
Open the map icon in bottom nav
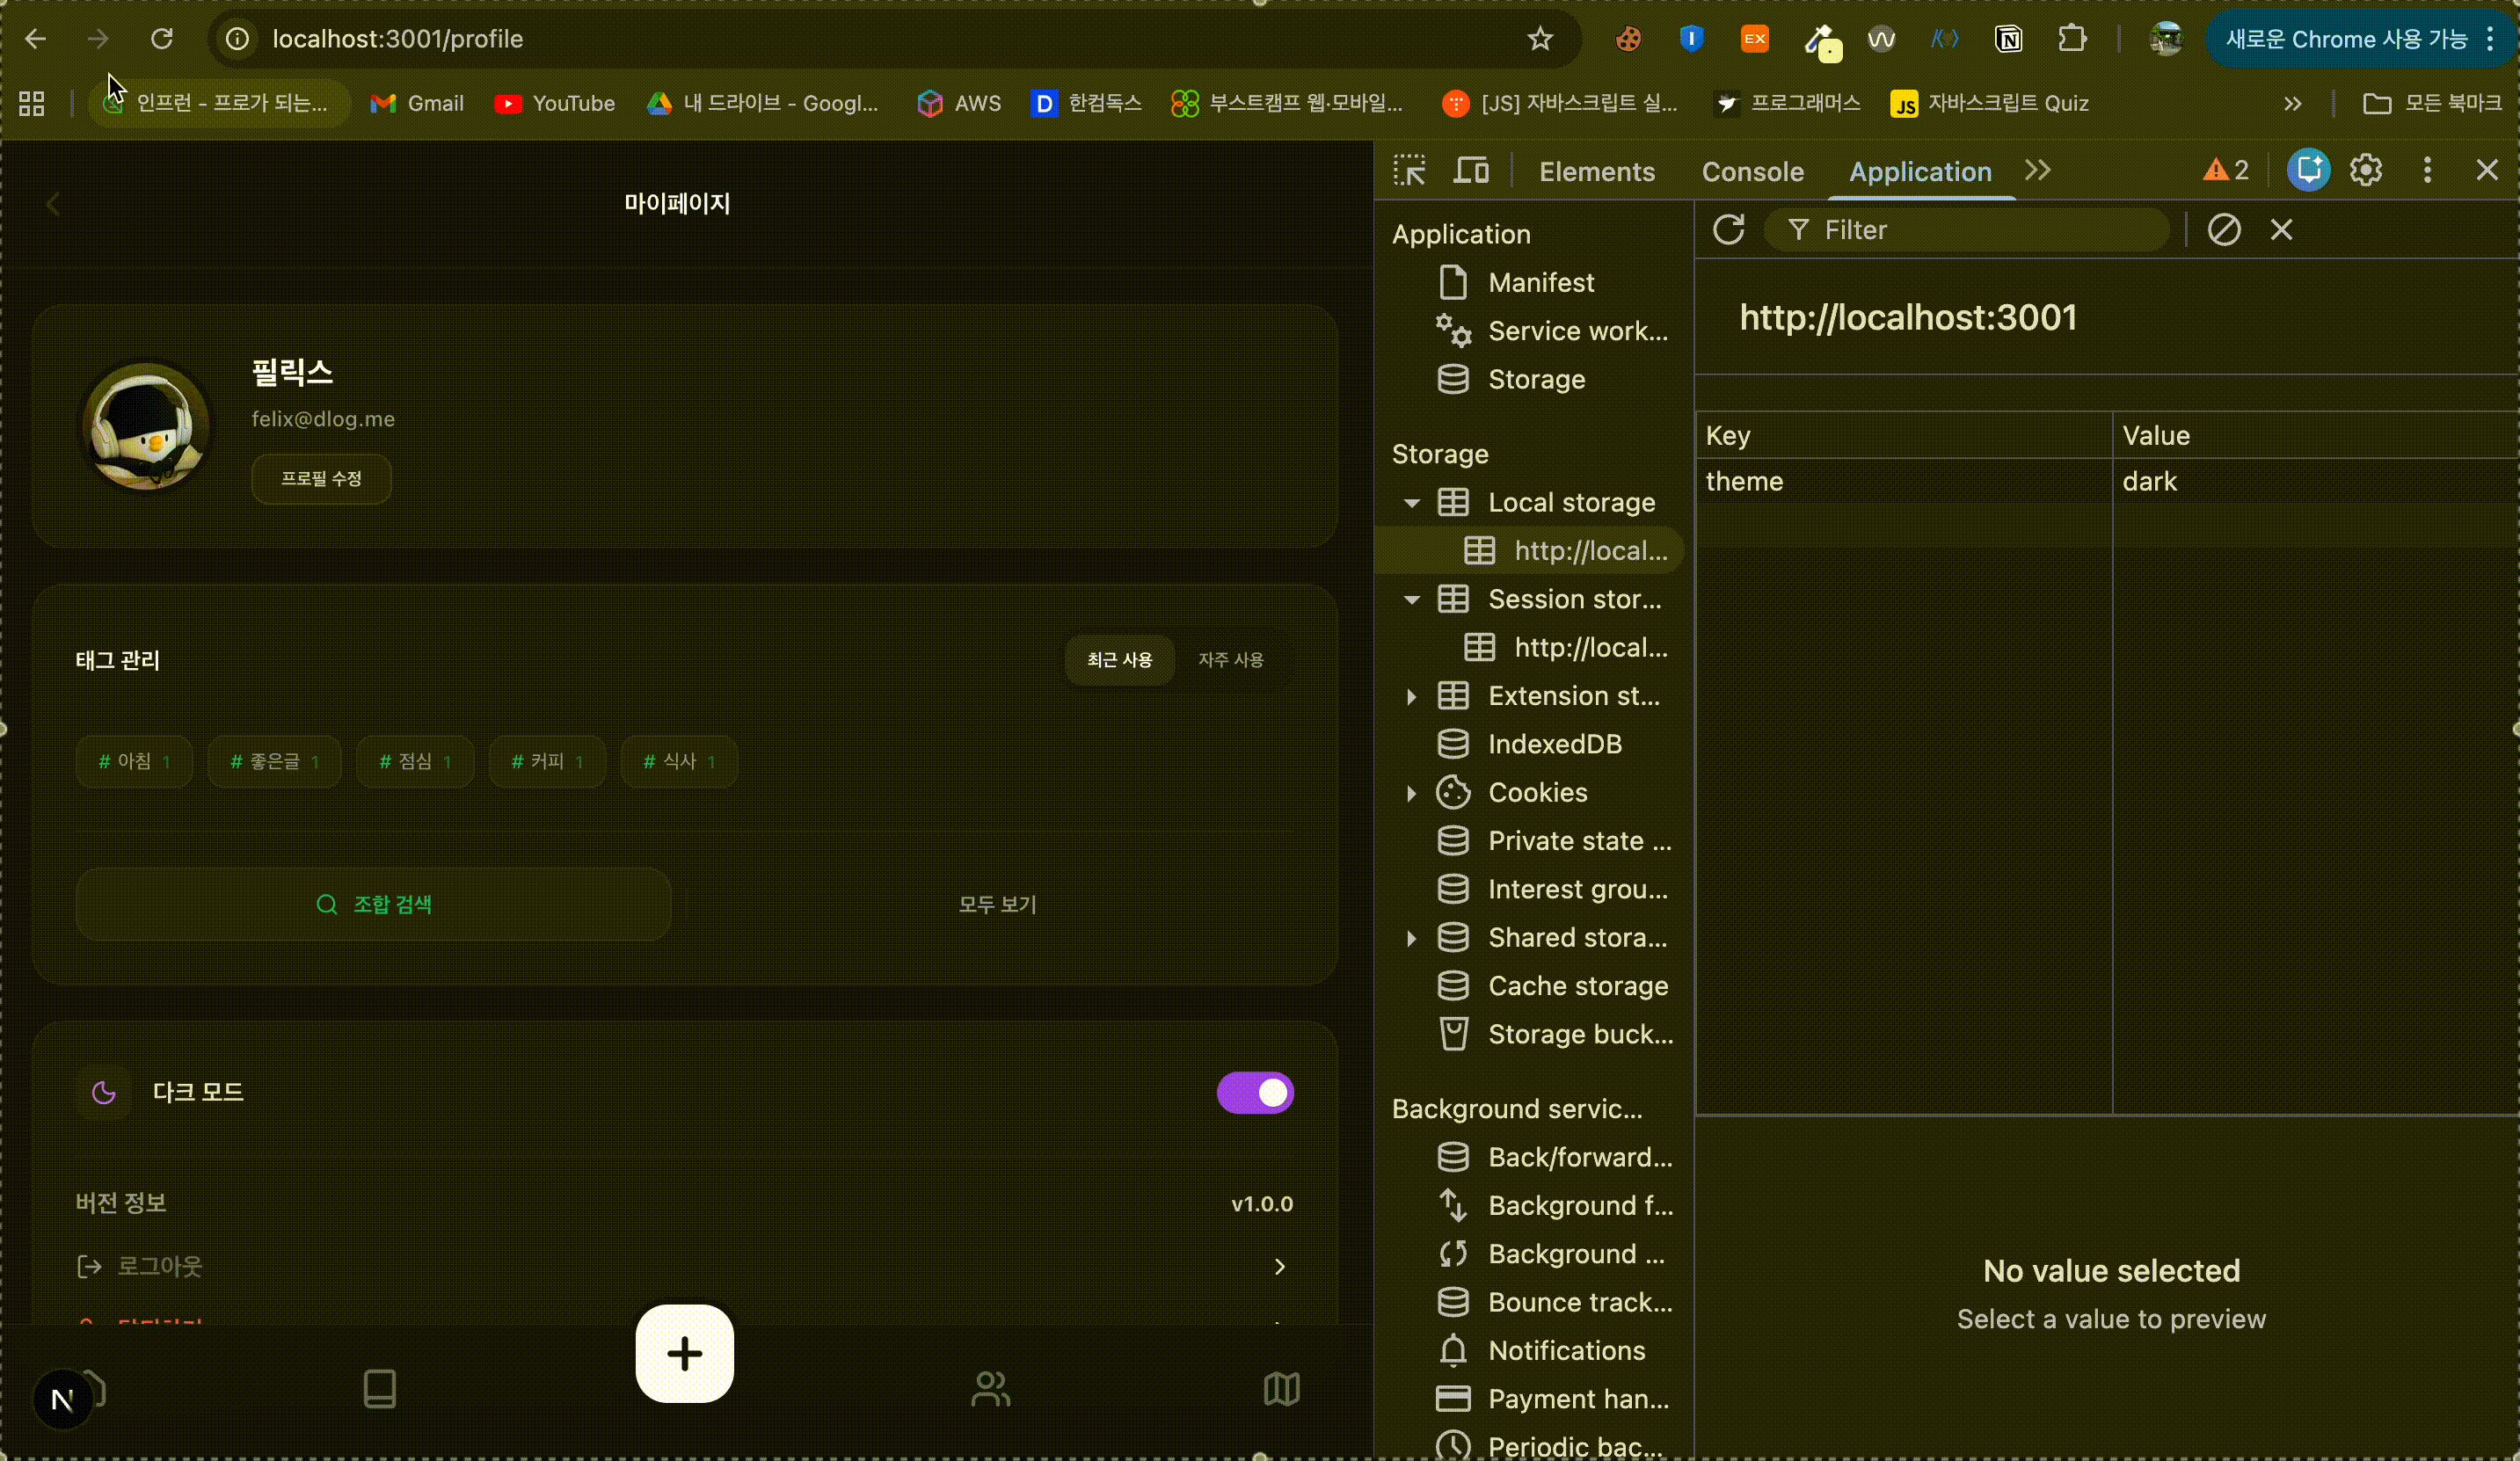[1281, 1389]
